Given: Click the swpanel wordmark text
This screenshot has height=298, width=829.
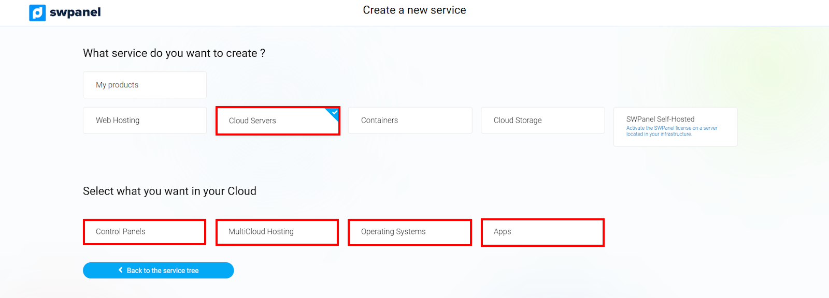Looking at the screenshot, I should (x=75, y=12).
